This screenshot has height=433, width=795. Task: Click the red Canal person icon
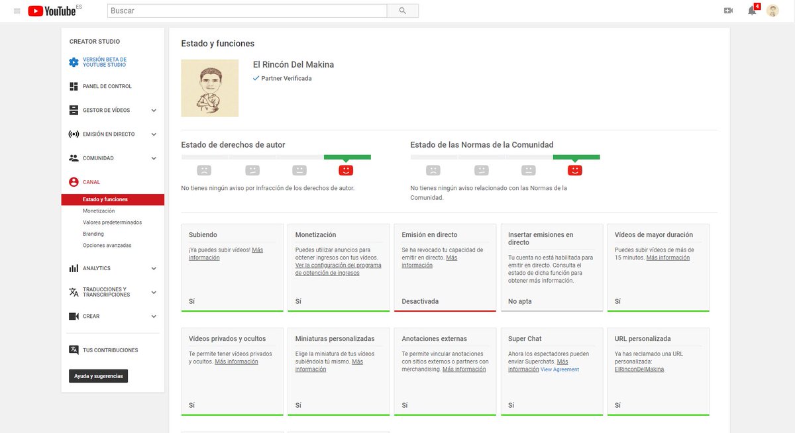[74, 182]
